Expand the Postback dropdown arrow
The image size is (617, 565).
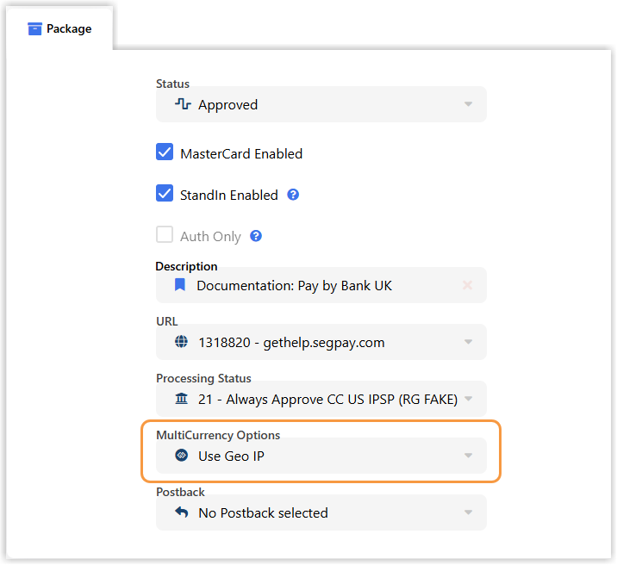[x=468, y=512]
